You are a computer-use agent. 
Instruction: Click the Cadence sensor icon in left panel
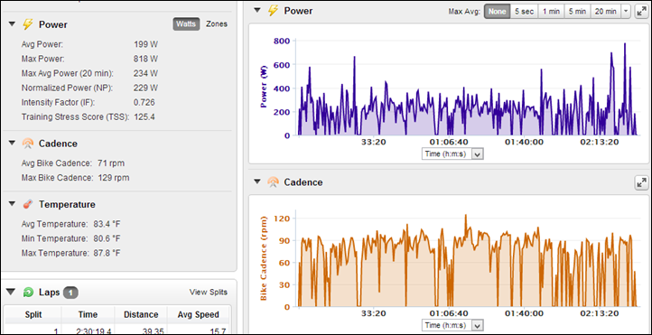(27, 144)
